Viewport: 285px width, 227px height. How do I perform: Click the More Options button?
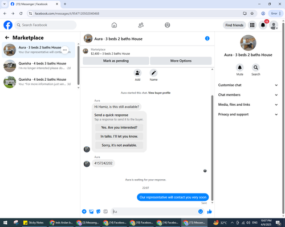pos(181,61)
